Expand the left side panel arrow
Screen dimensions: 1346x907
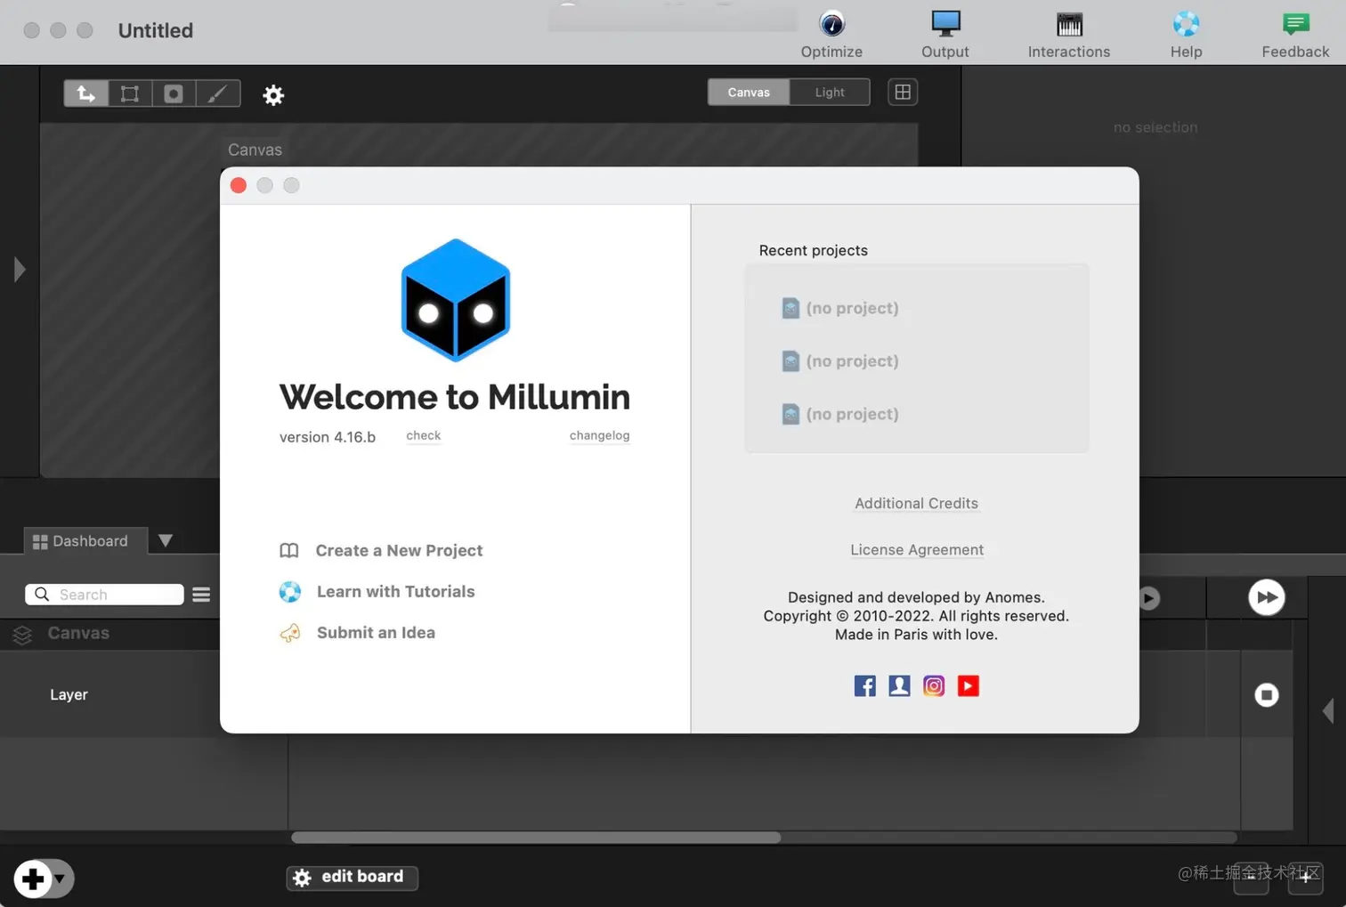(x=20, y=269)
